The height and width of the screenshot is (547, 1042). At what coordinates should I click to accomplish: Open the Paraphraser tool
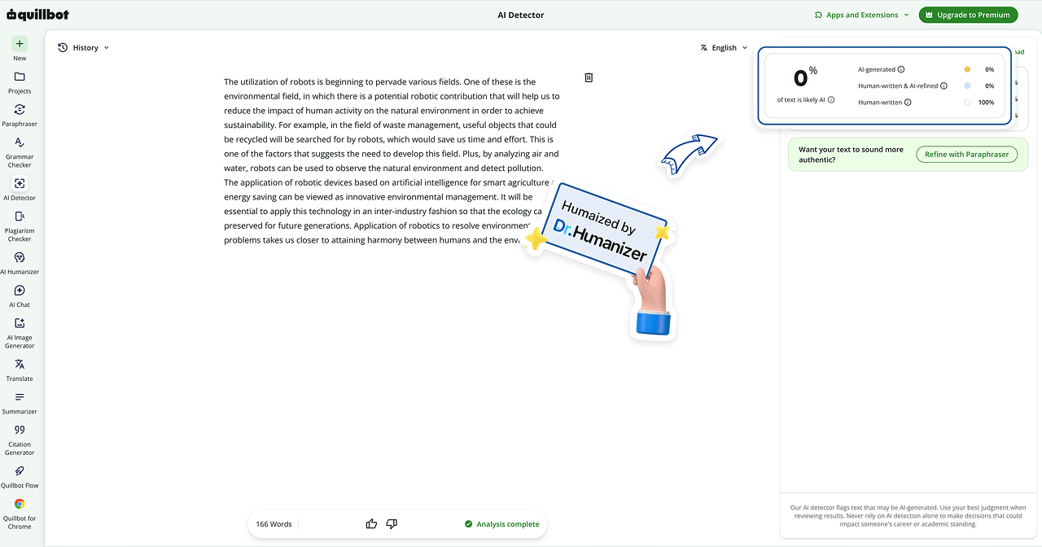[x=20, y=115]
